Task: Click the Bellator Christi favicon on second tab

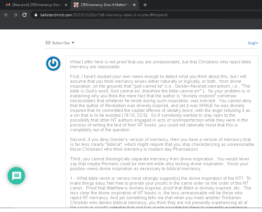Action: [x=76, y=5]
